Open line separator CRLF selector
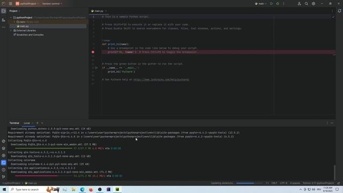 click(x=274, y=183)
